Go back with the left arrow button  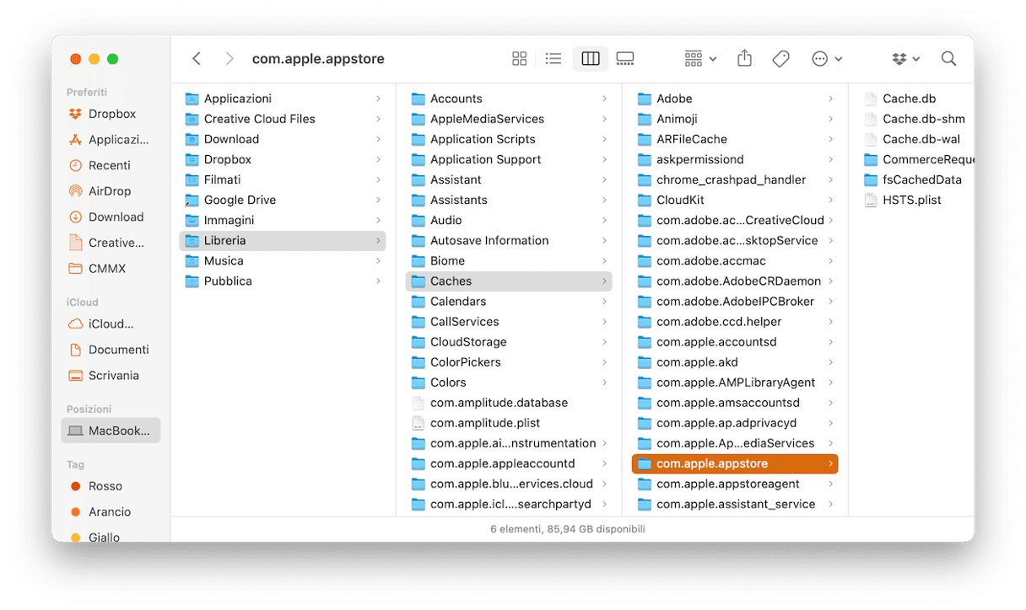[197, 59]
